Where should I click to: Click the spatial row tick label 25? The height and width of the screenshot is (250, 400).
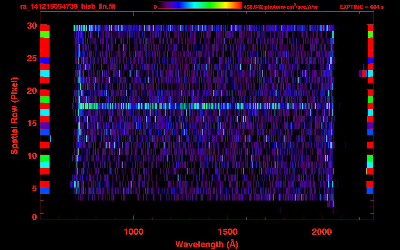pyautogui.click(x=33, y=59)
